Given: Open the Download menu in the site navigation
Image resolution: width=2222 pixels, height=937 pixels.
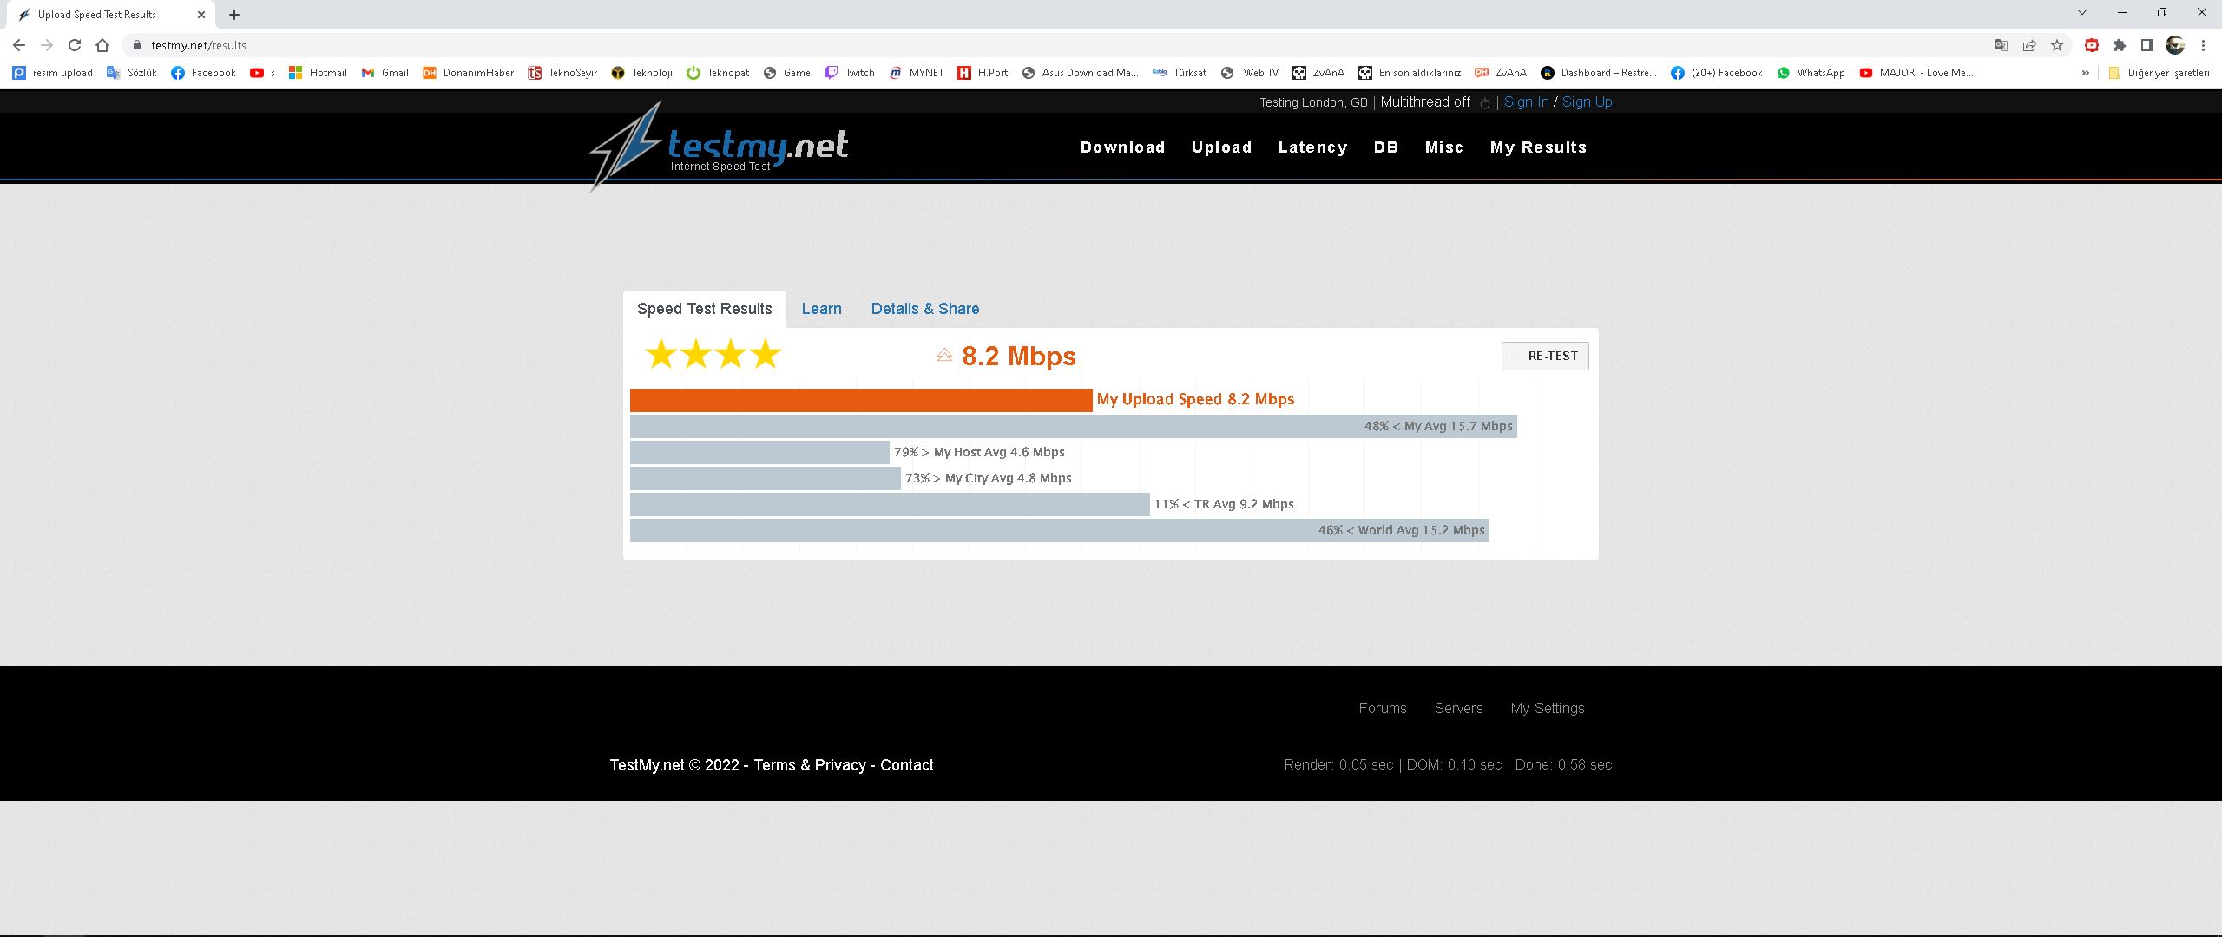Looking at the screenshot, I should [x=1122, y=147].
